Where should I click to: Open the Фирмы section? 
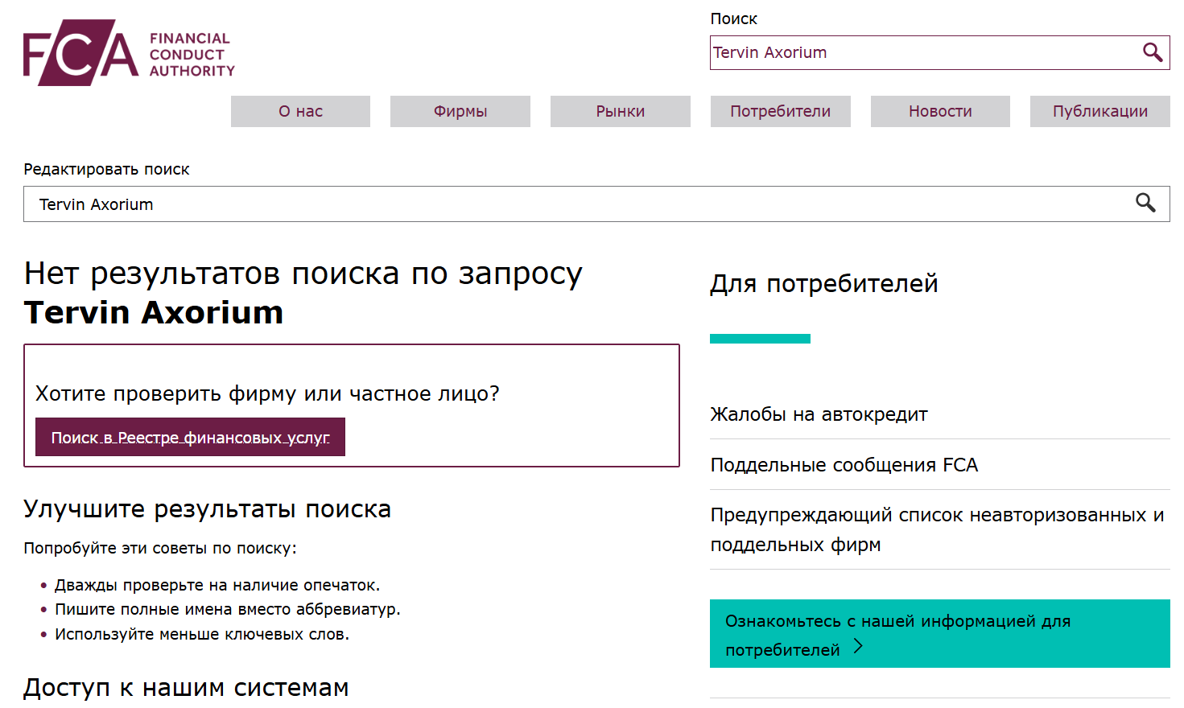point(460,111)
